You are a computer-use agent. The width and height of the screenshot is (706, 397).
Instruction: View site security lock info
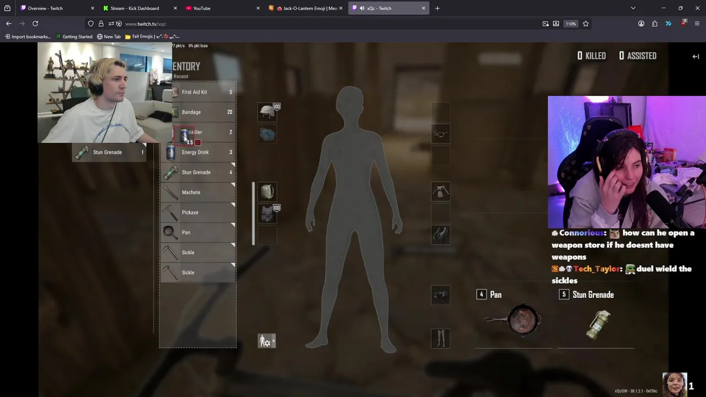click(101, 24)
